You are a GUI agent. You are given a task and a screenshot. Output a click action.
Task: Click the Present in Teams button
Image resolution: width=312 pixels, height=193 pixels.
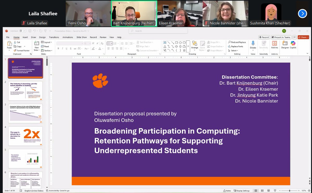pos(281,37)
